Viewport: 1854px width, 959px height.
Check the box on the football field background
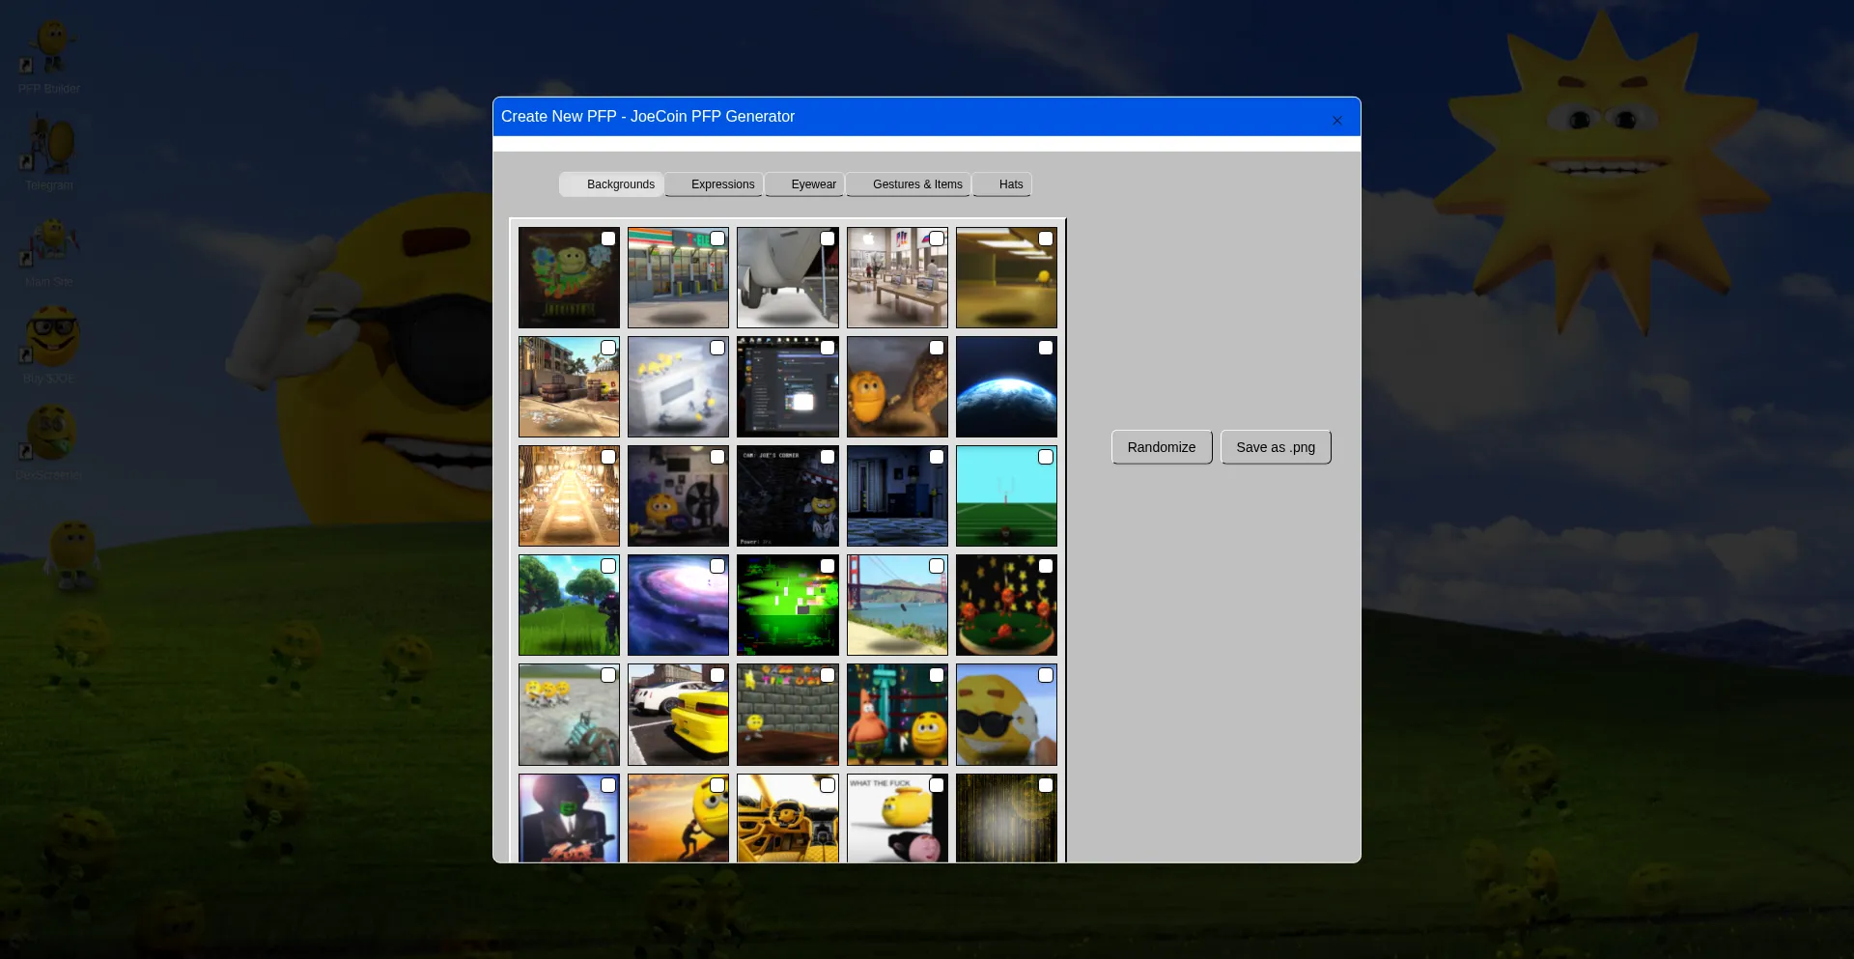pos(1045,457)
